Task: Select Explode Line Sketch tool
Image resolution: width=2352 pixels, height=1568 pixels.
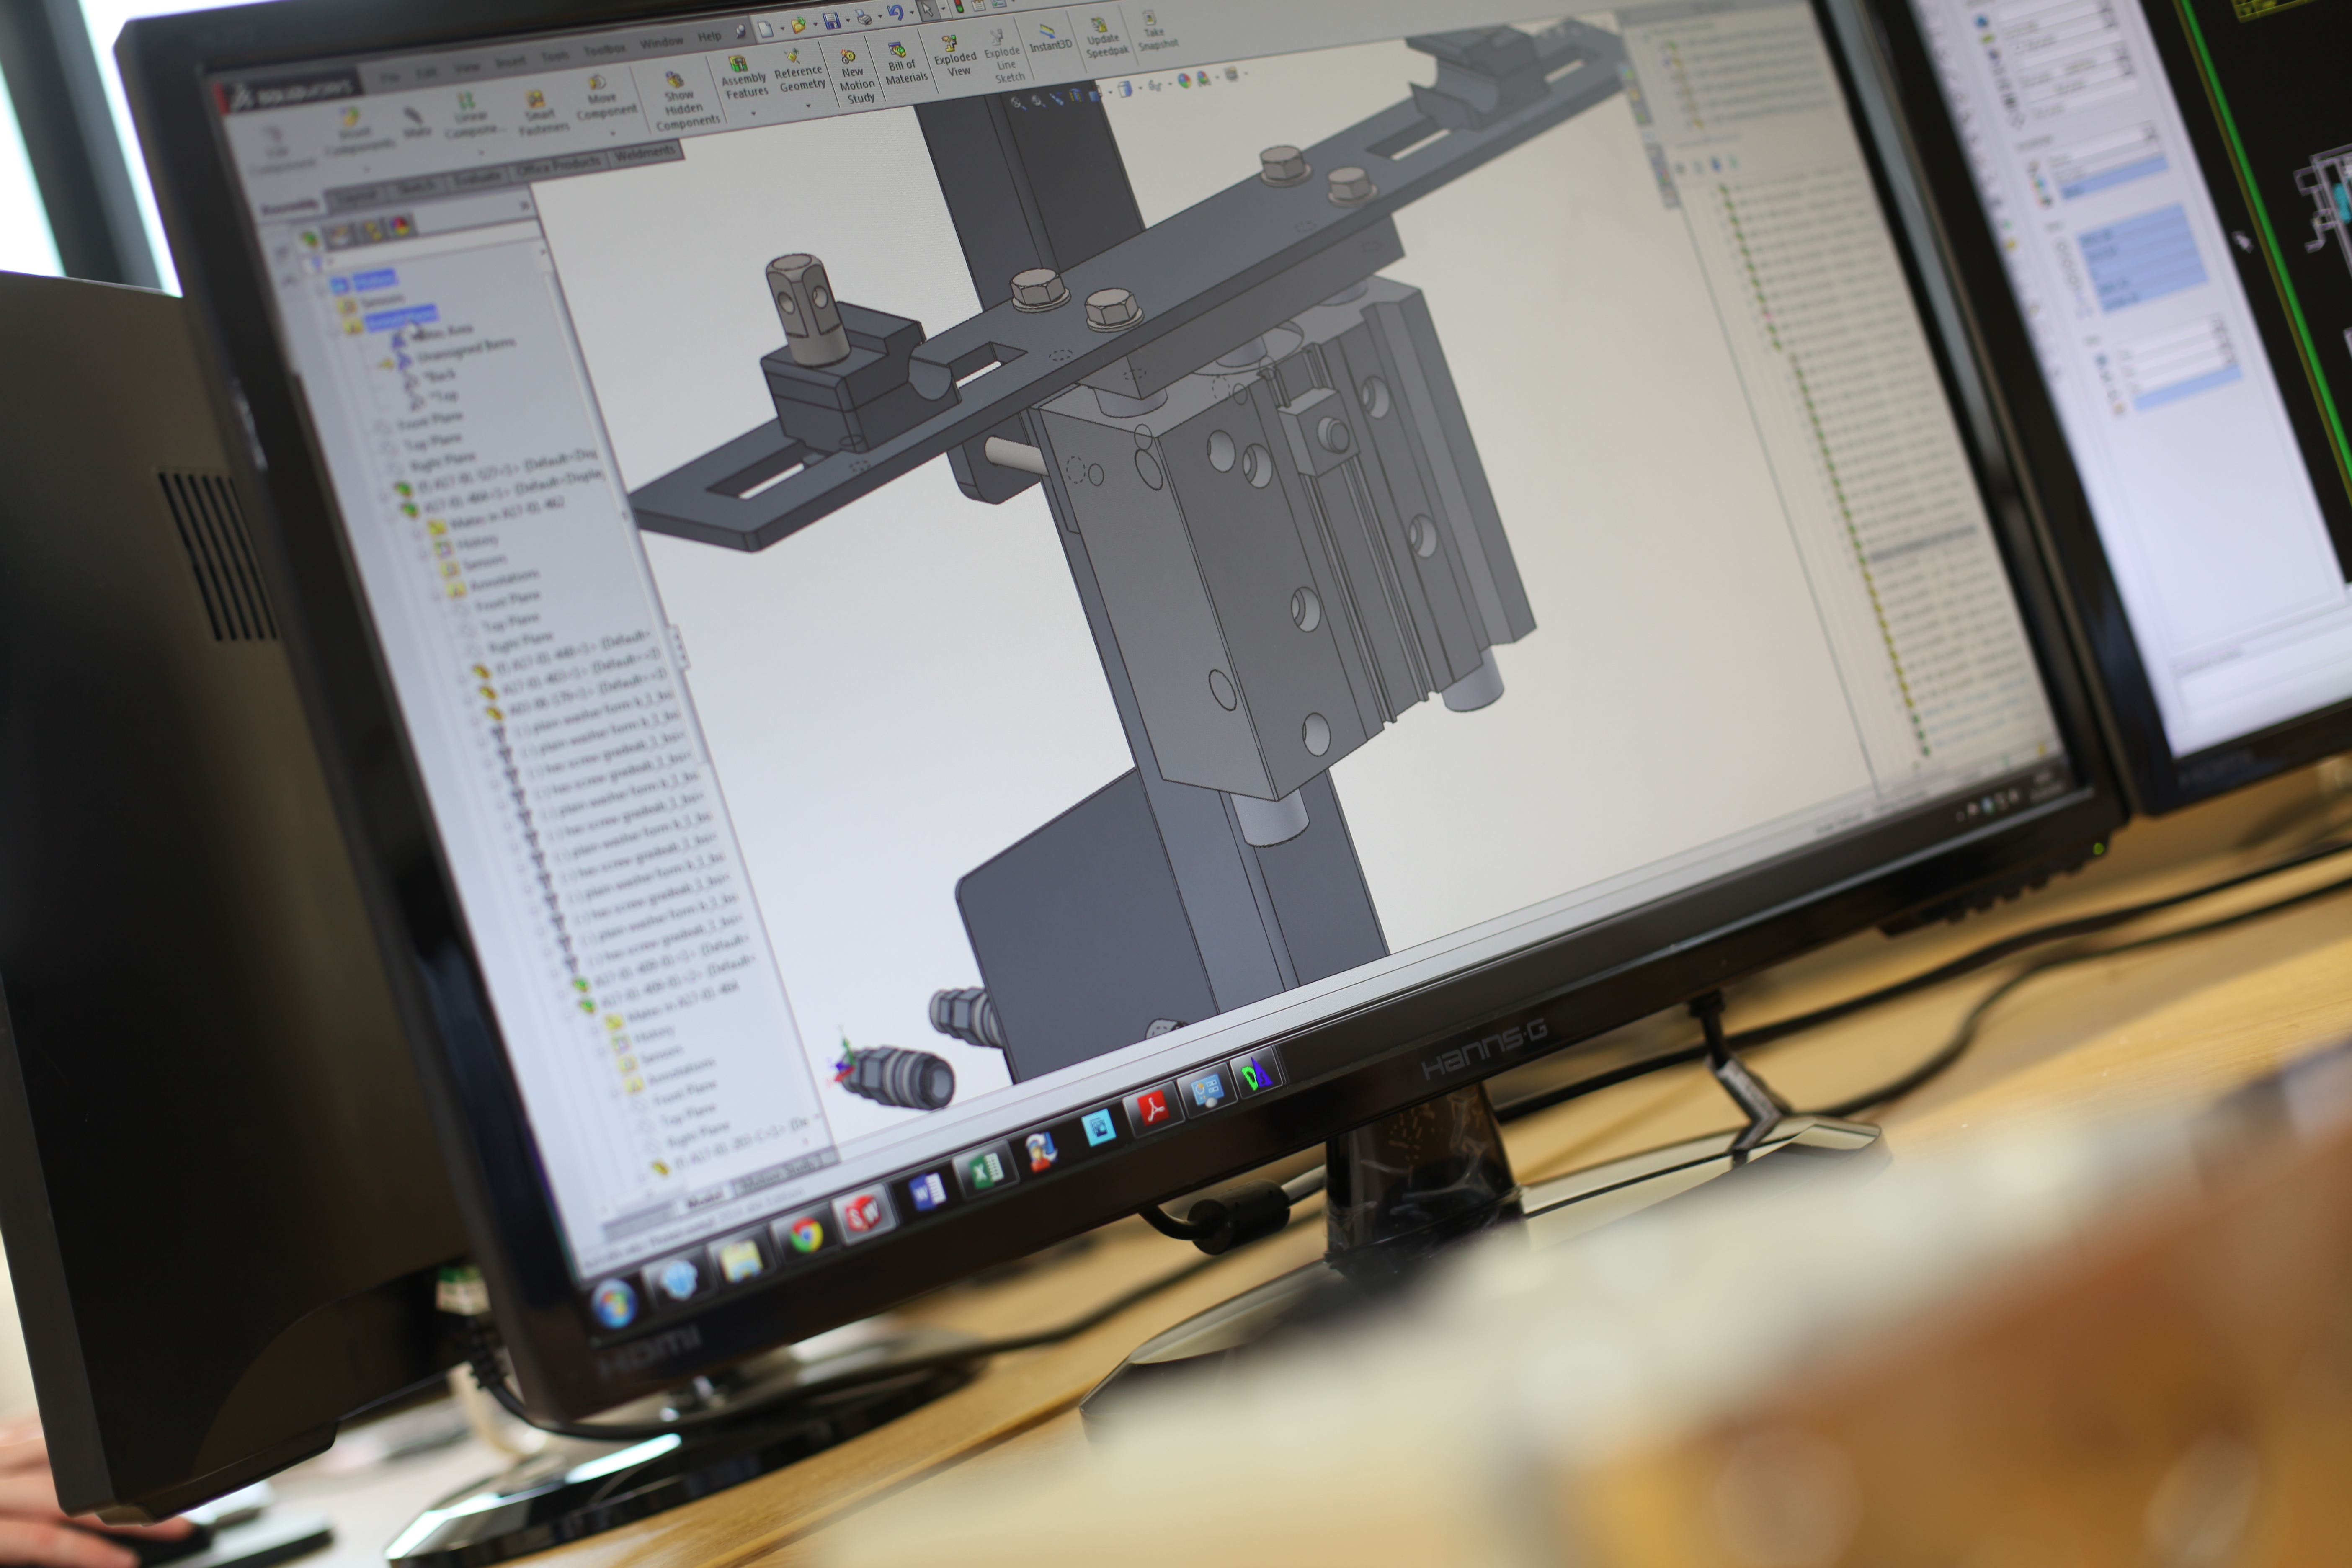Action: click(1003, 57)
